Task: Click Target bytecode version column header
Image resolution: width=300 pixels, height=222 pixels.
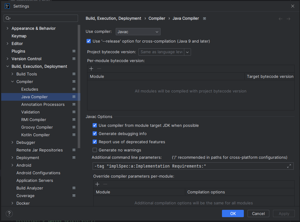Action: coord(270,76)
